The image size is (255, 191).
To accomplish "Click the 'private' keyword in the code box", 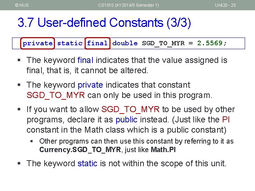I will point(38,43).
